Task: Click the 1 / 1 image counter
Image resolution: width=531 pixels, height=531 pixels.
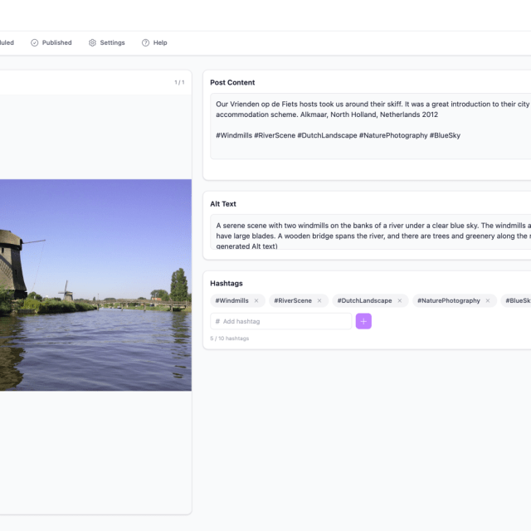Action: (x=178, y=82)
